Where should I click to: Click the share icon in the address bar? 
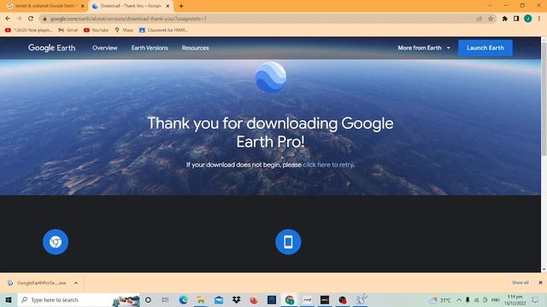pos(479,19)
